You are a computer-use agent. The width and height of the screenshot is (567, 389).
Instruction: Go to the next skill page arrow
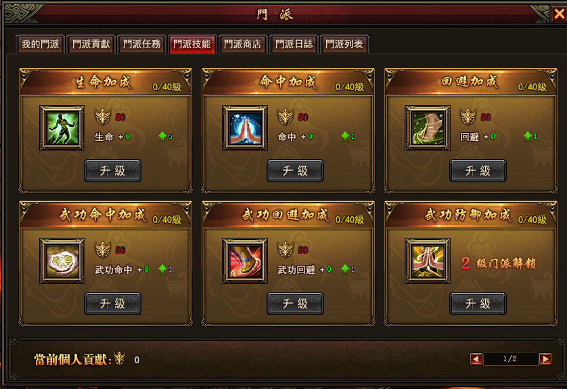click(545, 359)
